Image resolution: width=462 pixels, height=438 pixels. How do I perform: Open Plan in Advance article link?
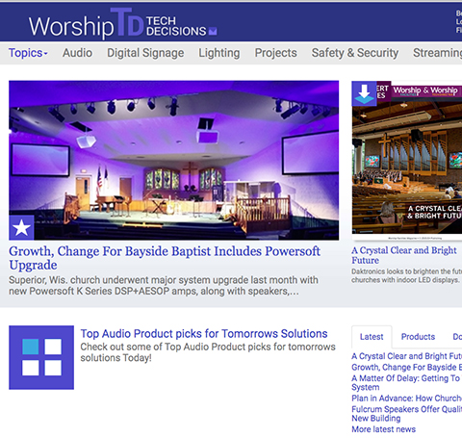coord(407,399)
